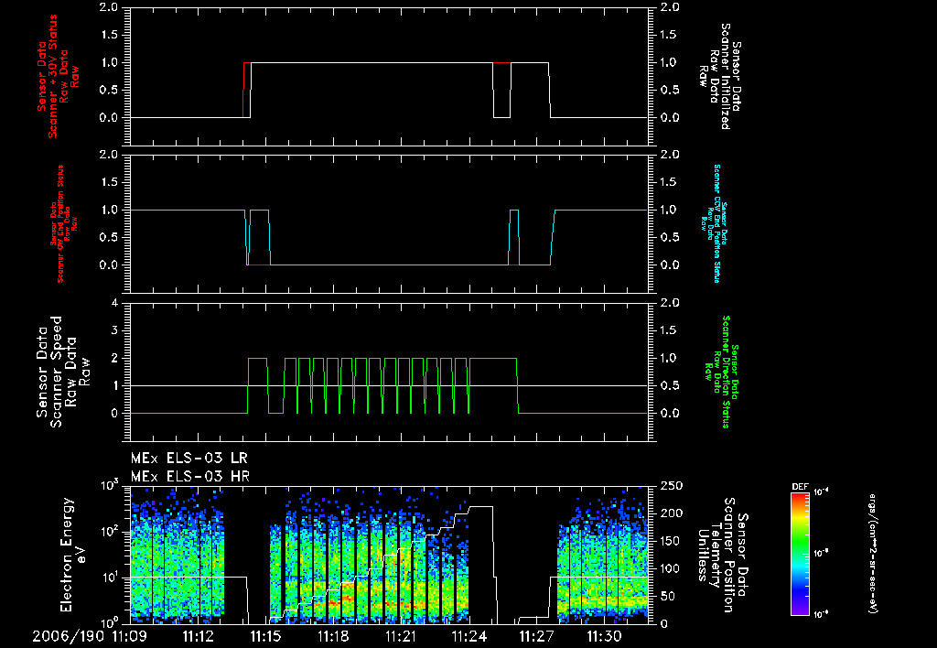Click the 250 tick on the scanner position axis
This screenshot has width=937, height=648.
673,486
